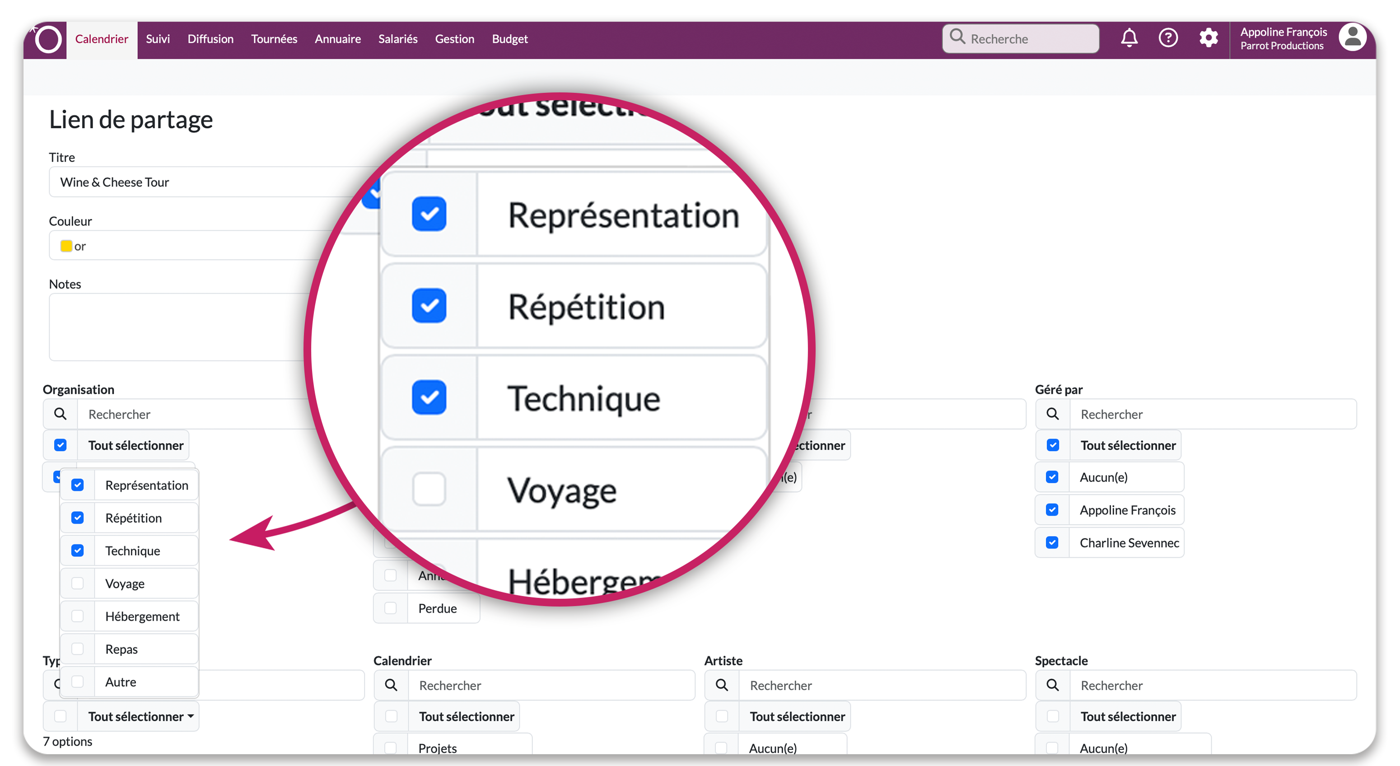
Task: Click the app logo circle icon
Action: point(48,39)
